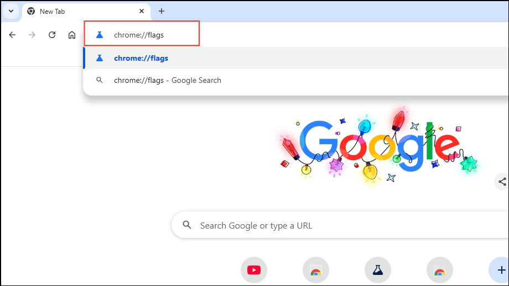This screenshot has width=509, height=286.
Task: Click the Chrome logo on the tab
Action: (31, 12)
